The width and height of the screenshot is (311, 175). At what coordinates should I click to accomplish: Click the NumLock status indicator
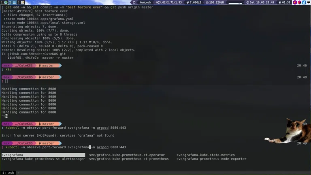(x=145, y=2)
